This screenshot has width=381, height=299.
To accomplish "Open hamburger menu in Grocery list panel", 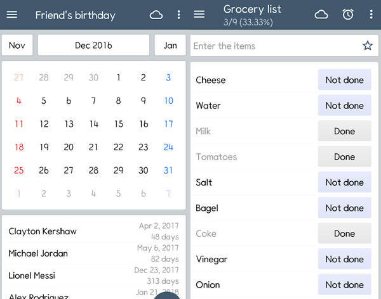I will pos(199,15).
